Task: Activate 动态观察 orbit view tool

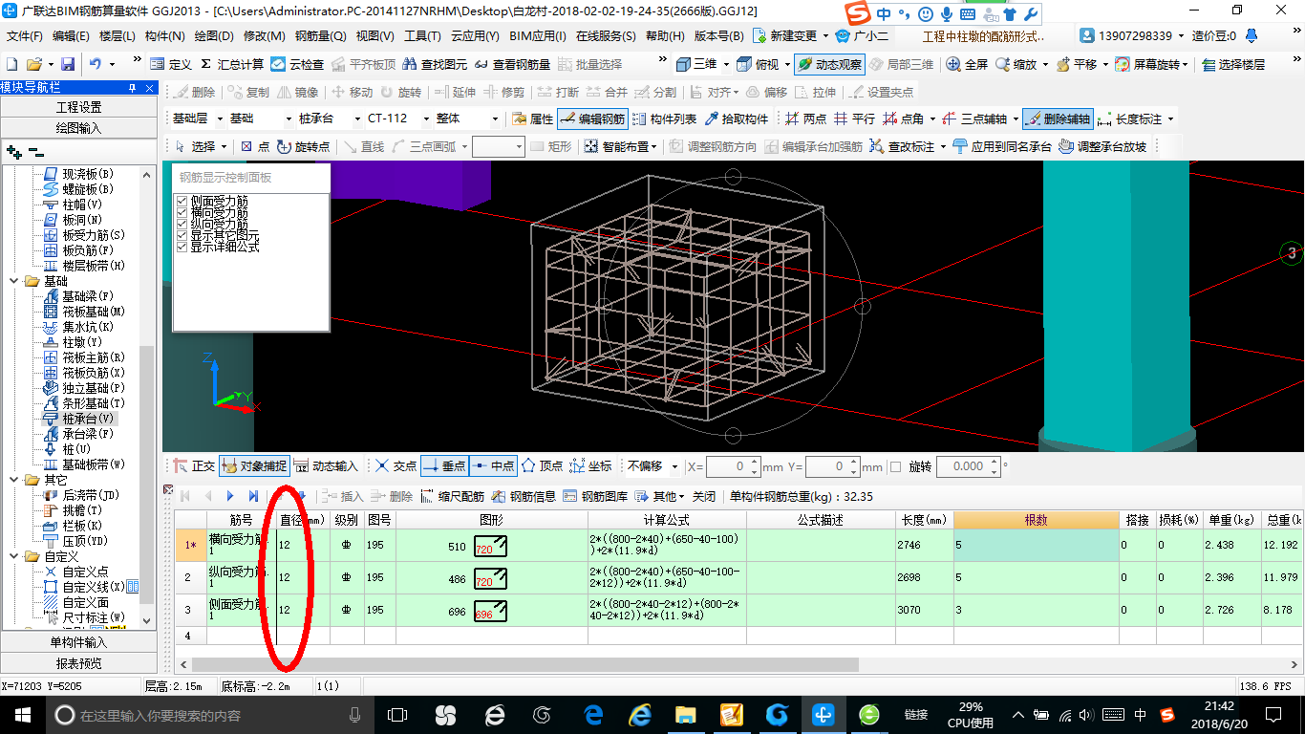Action: [828, 64]
